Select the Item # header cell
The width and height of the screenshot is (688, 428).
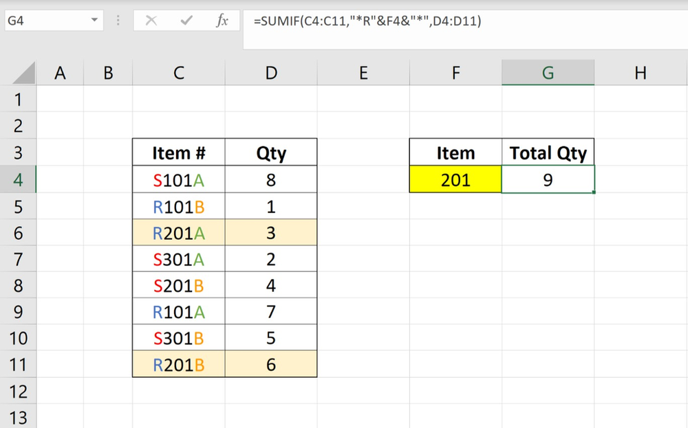coord(178,153)
